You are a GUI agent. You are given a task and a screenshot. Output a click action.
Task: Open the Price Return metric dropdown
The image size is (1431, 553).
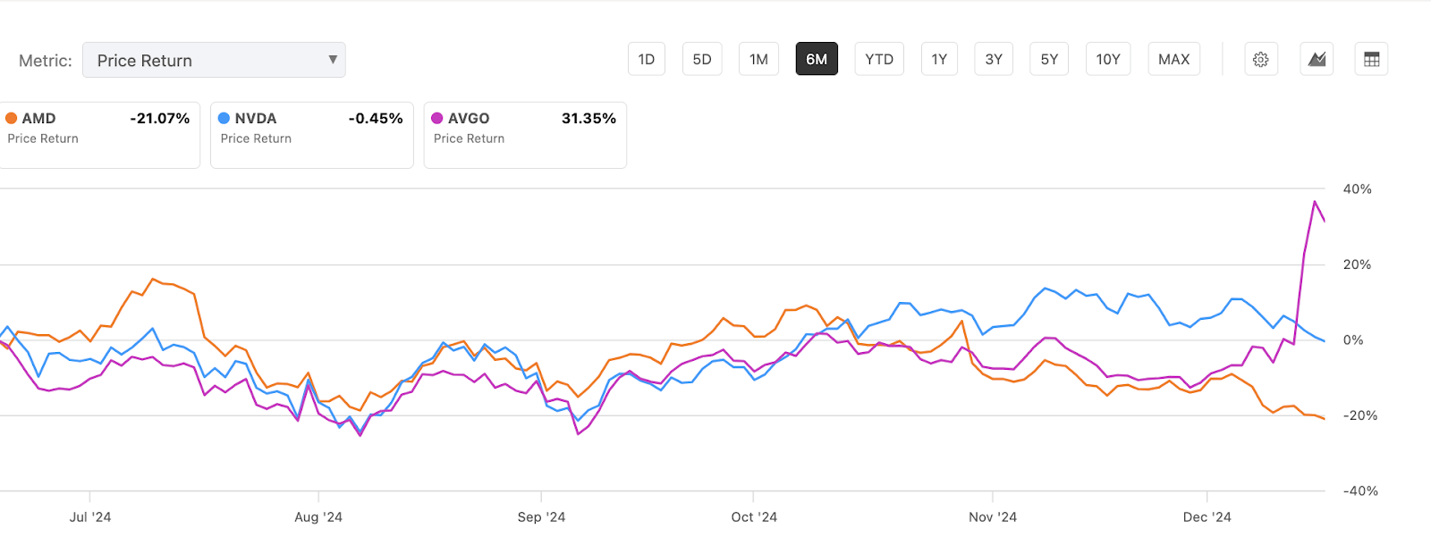[x=214, y=61]
